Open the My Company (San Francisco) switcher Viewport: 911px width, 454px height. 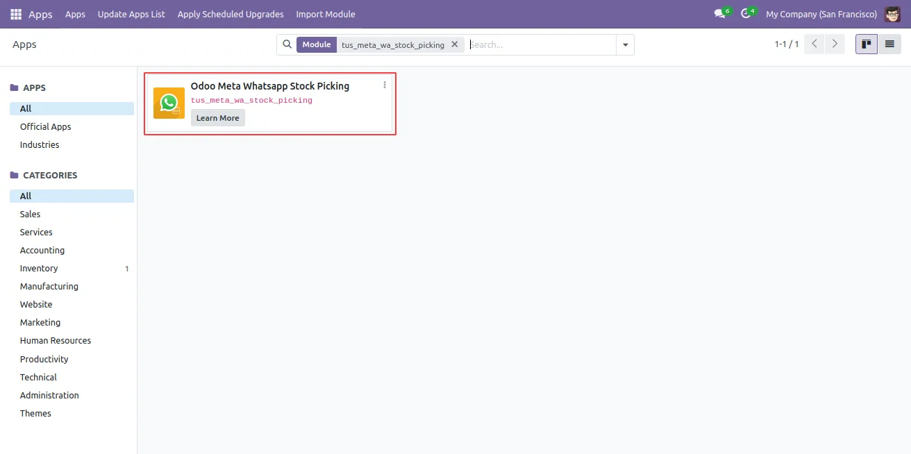click(821, 14)
